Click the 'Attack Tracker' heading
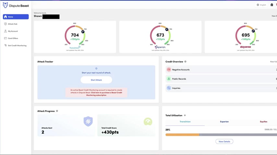Image resolution: width=277 pixels, height=155 pixels. [x=45, y=62]
